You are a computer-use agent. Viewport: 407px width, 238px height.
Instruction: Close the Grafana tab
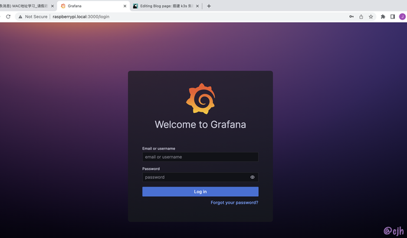coord(125,6)
